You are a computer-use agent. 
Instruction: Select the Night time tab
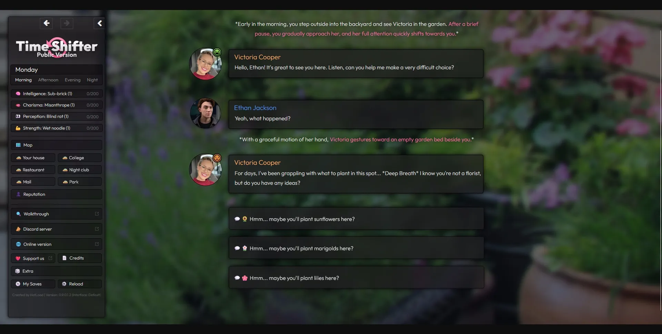click(x=92, y=80)
